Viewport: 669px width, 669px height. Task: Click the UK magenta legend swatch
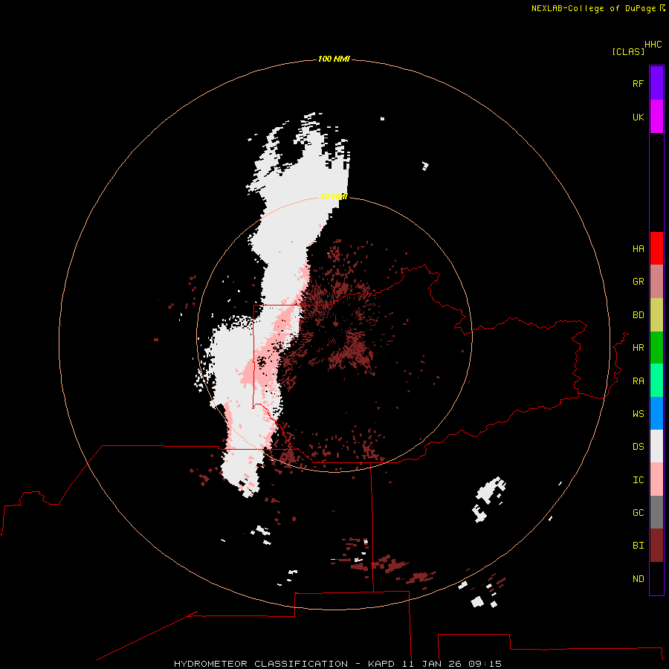coord(656,117)
